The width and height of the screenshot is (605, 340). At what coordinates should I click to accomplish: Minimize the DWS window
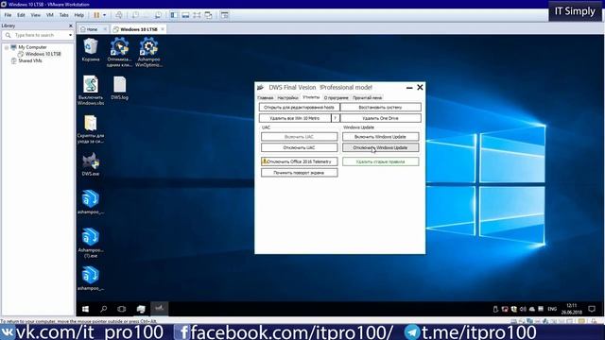pyautogui.click(x=409, y=88)
